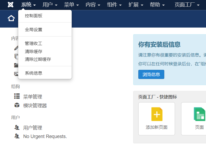The height and width of the screenshot is (145, 206).
Task: Click the user icon beside No Urgent Requests
Action: click(x=17, y=136)
